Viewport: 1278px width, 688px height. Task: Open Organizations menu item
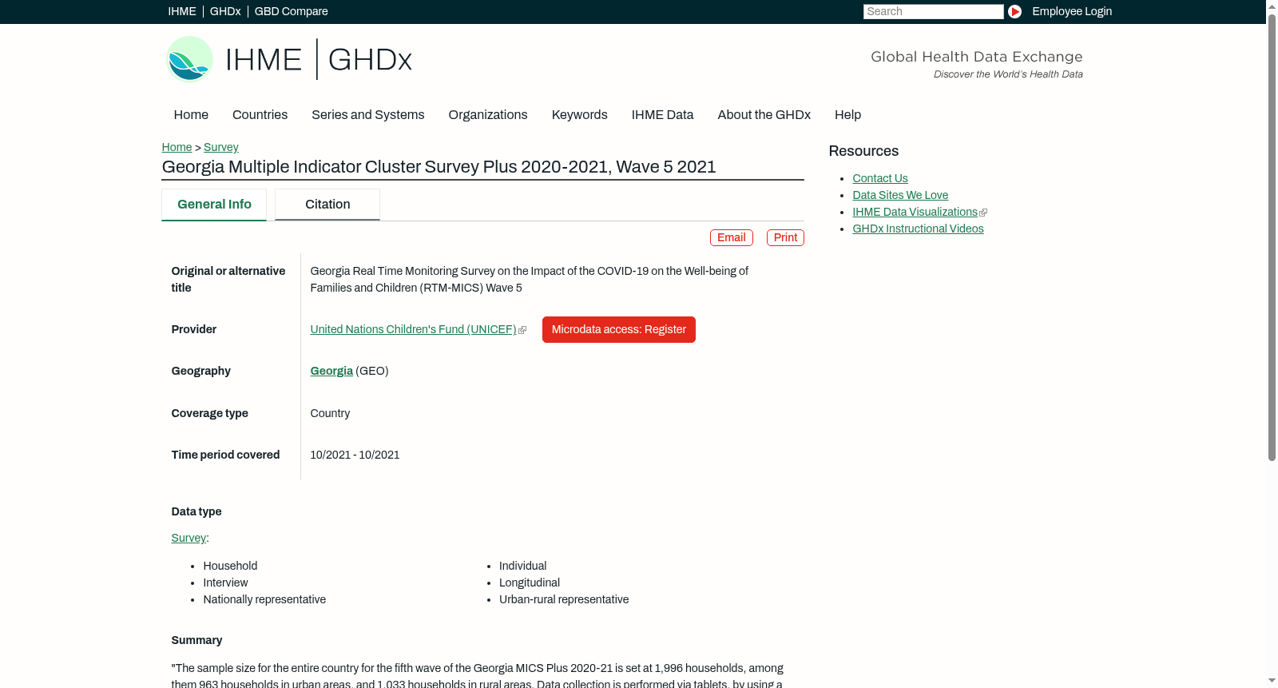488,115
